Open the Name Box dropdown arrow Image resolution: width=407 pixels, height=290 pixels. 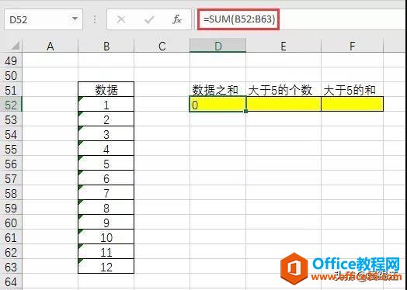(75, 19)
